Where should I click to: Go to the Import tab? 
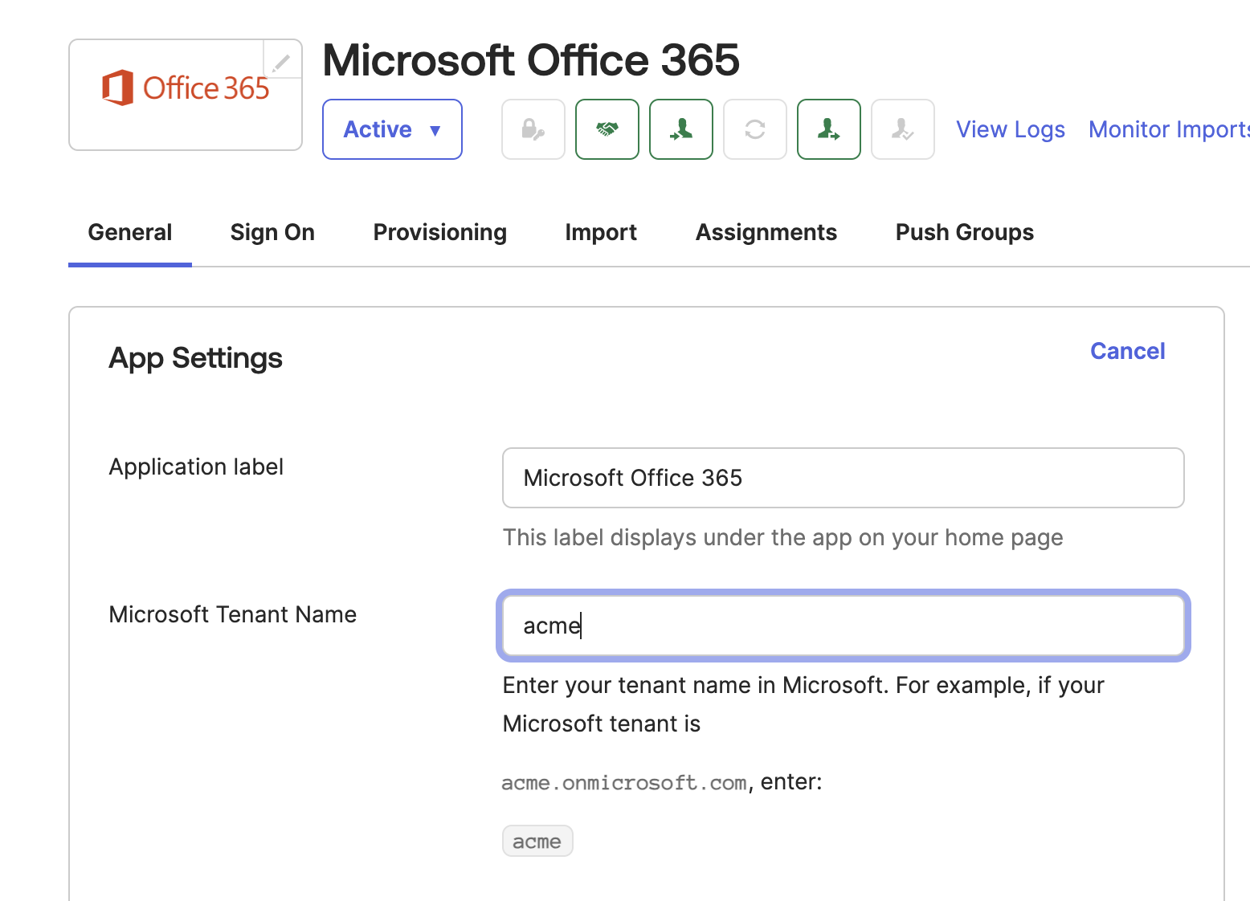click(601, 232)
